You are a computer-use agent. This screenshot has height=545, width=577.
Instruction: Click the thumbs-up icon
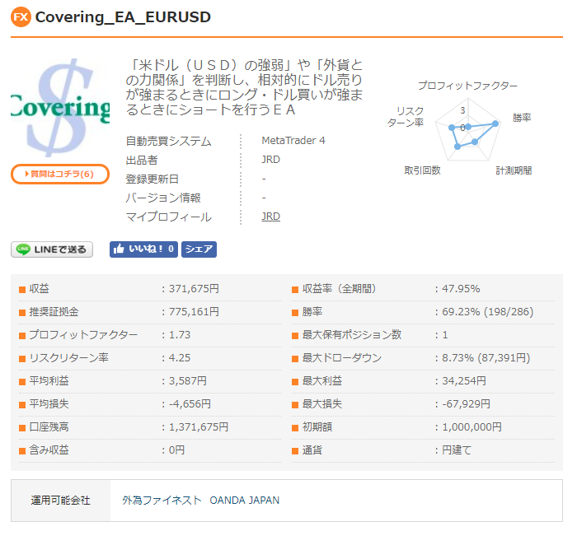[119, 249]
